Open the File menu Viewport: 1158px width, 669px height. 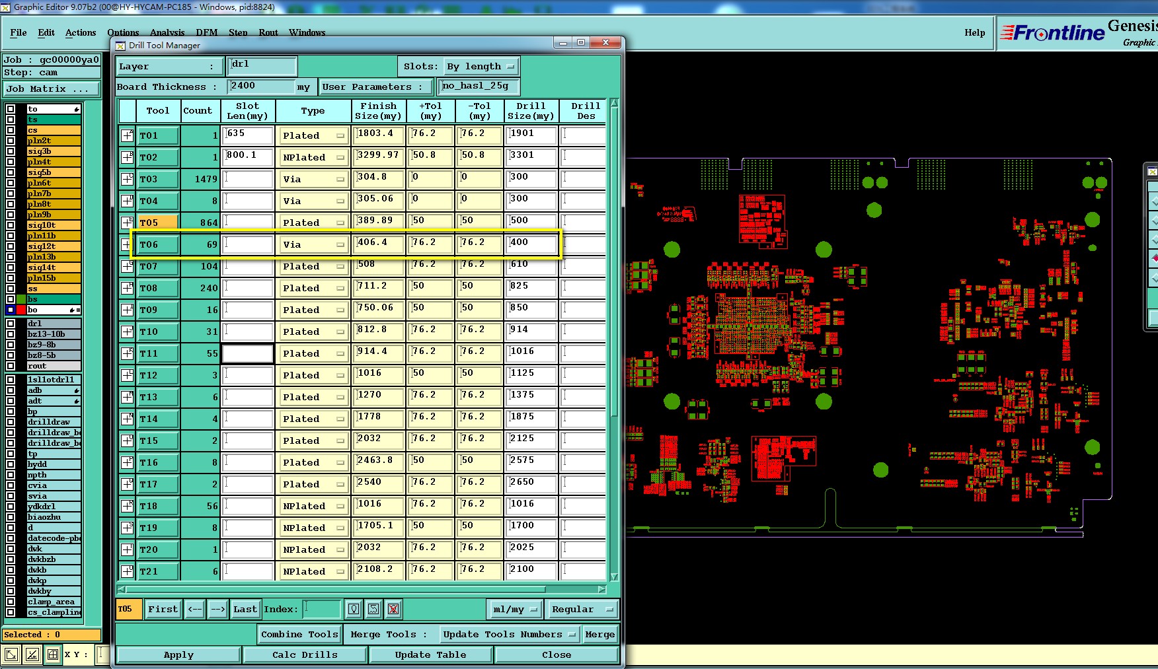click(x=19, y=32)
